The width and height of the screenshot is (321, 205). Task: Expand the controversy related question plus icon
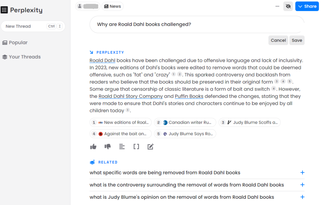click(302, 185)
